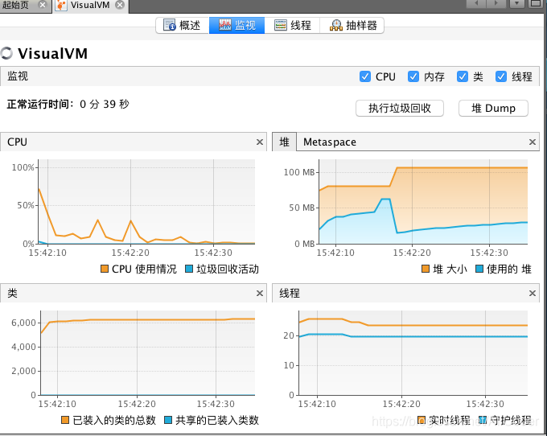
Task: Uncheck the 类 classes checkbox
Action: [463, 76]
